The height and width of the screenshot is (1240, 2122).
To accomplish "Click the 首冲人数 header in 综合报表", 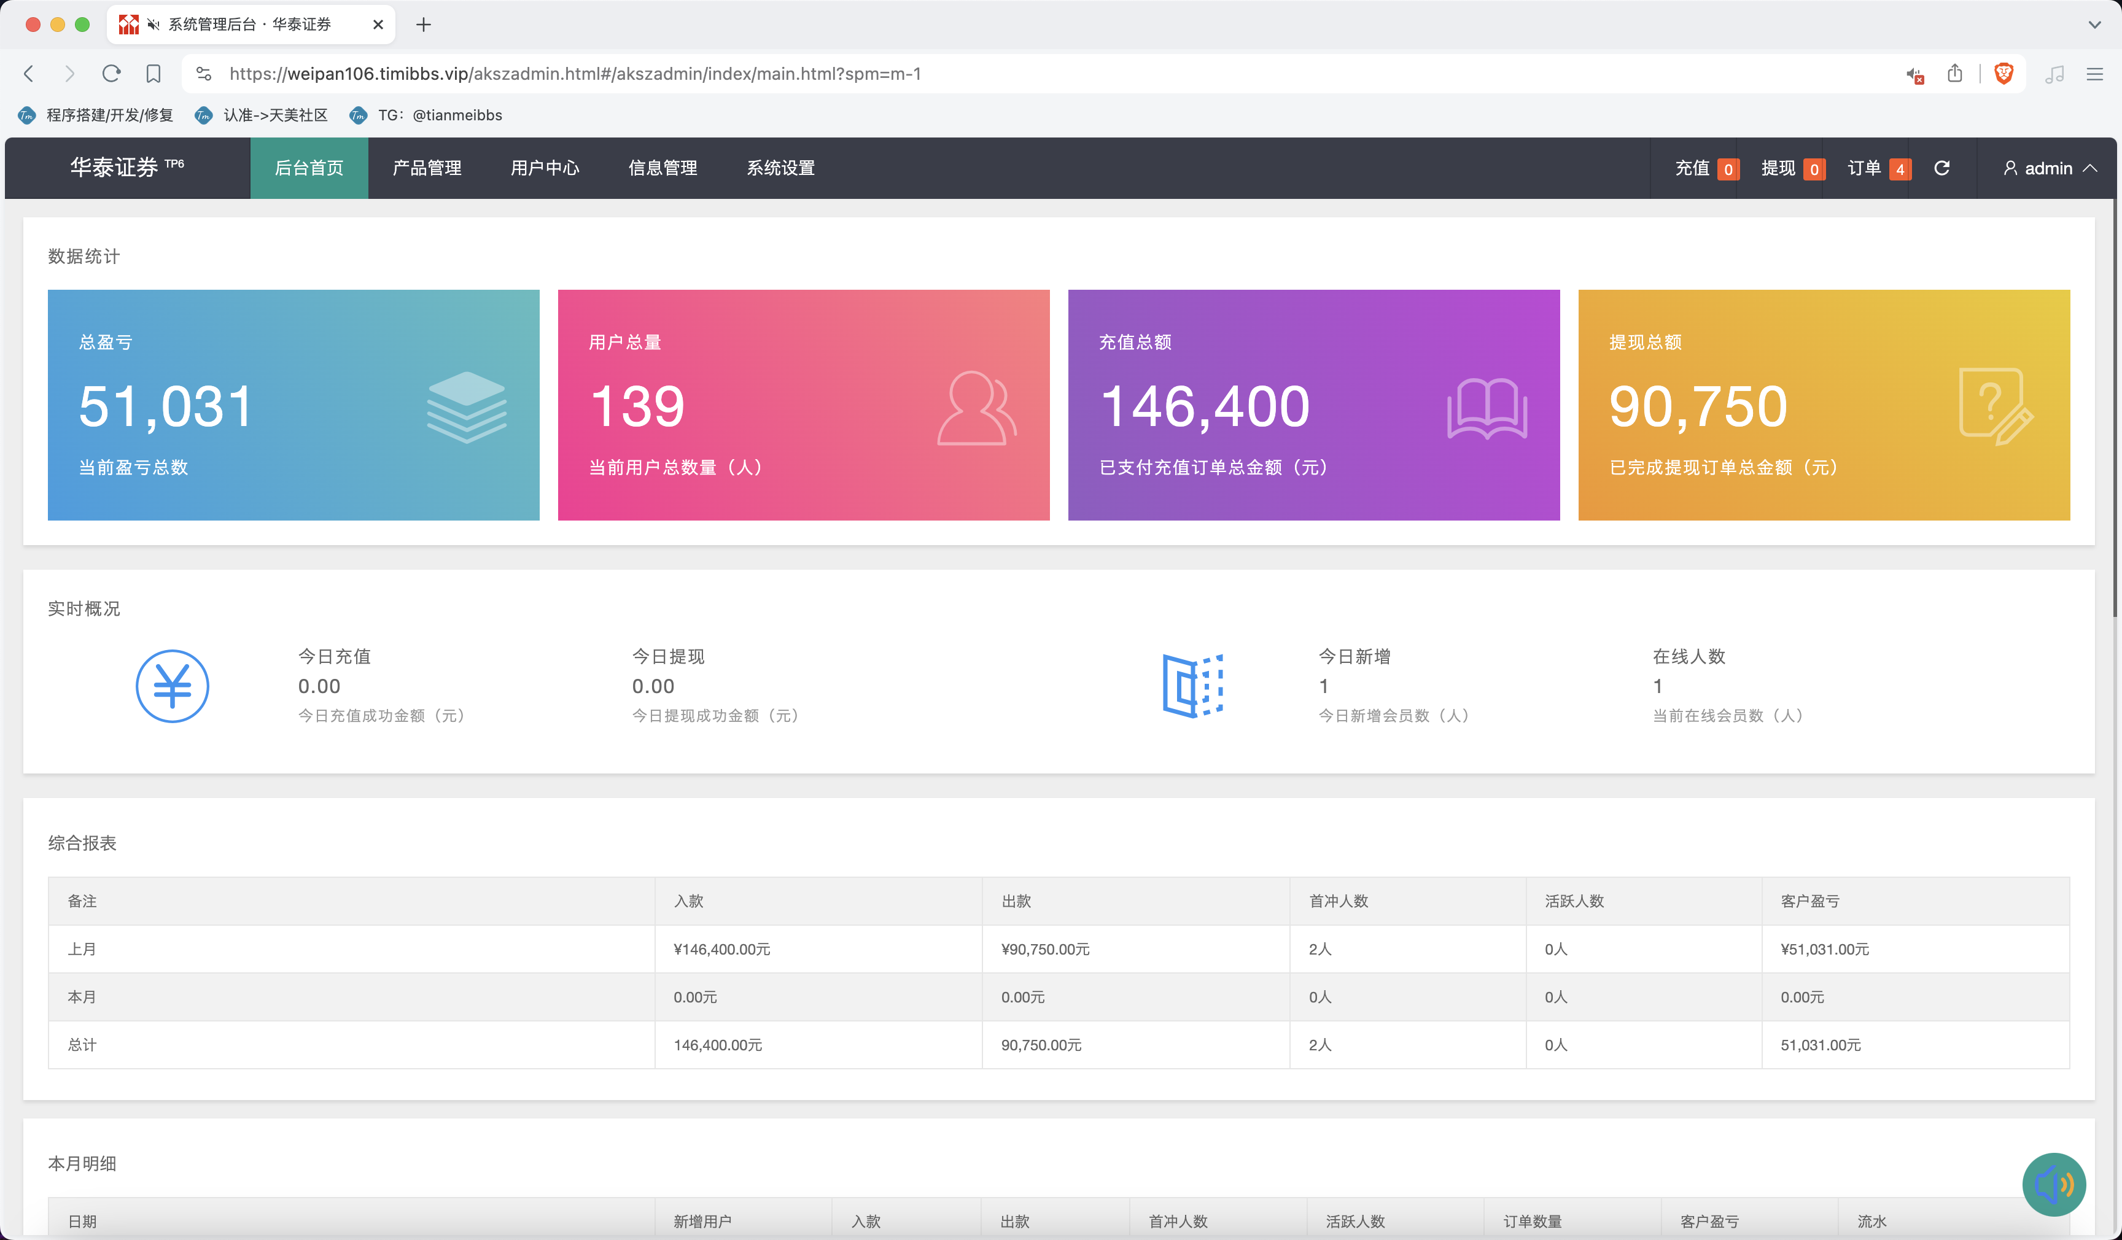I will [x=1339, y=901].
